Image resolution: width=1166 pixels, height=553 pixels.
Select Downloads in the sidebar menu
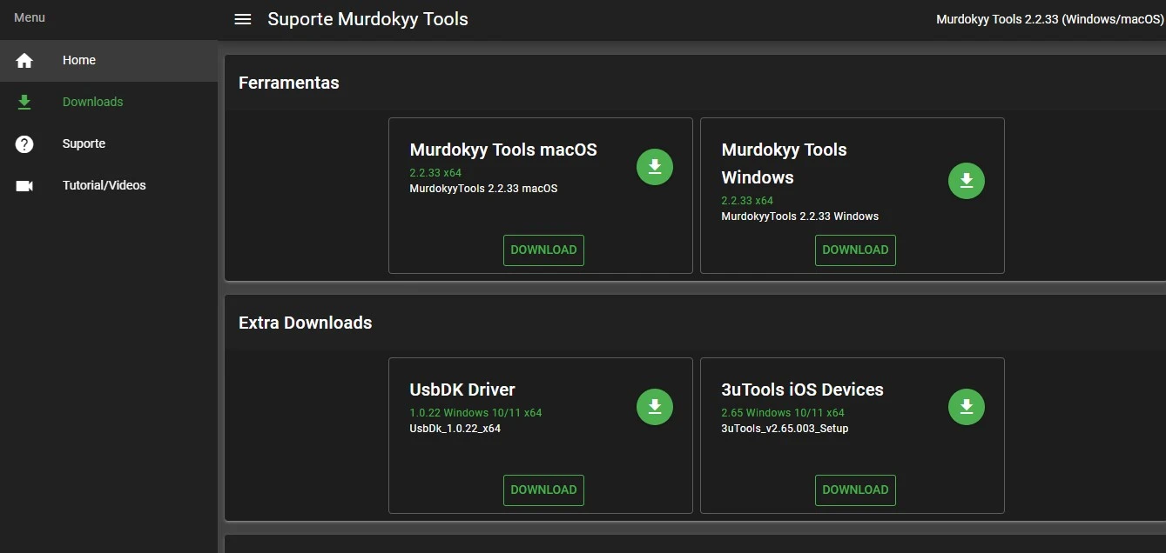click(x=109, y=103)
